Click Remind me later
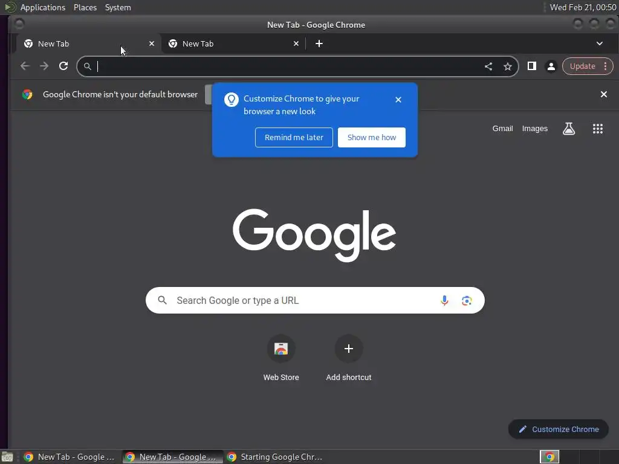The image size is (619, 464). (x=294, y=137)
